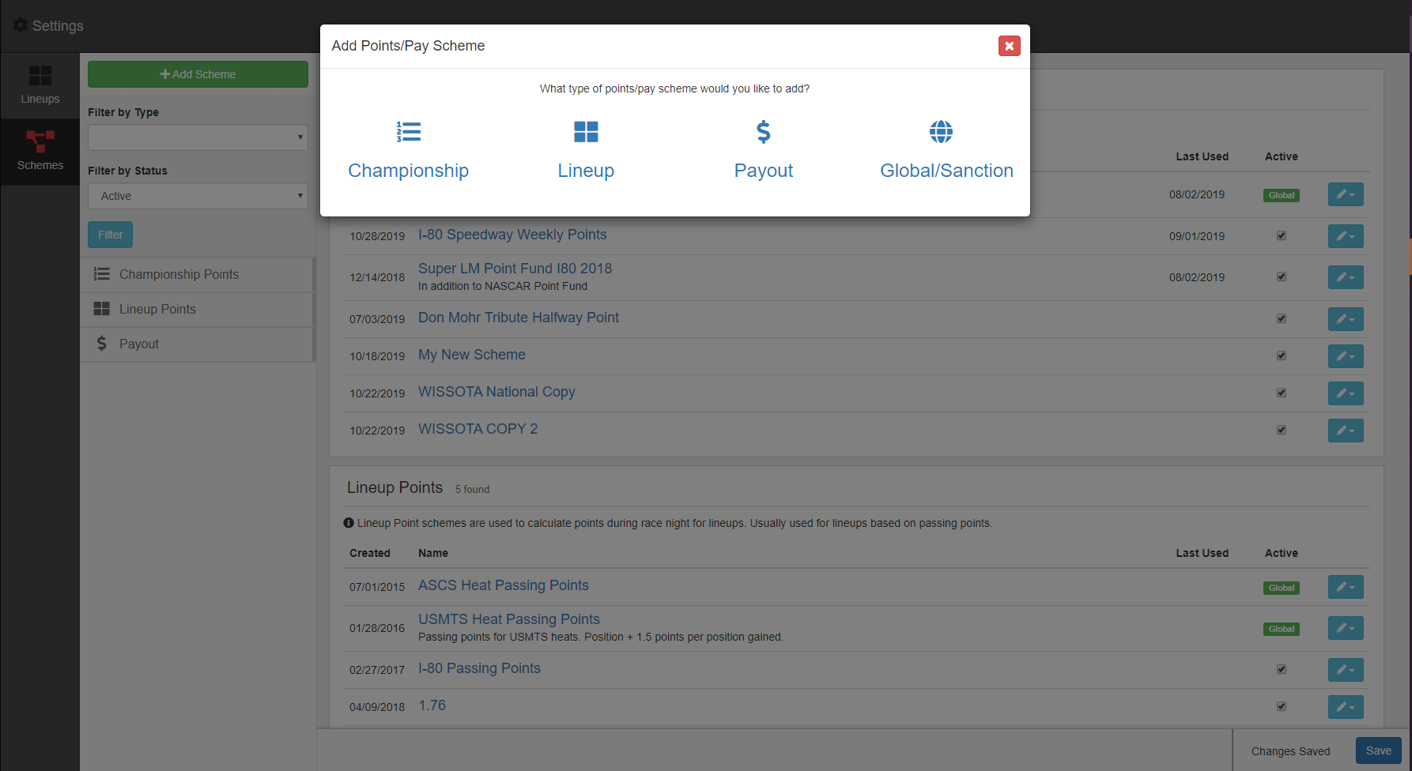Click the Settings gear icon
Viewport: 1412px width, 771px height.
click(21, 25)
